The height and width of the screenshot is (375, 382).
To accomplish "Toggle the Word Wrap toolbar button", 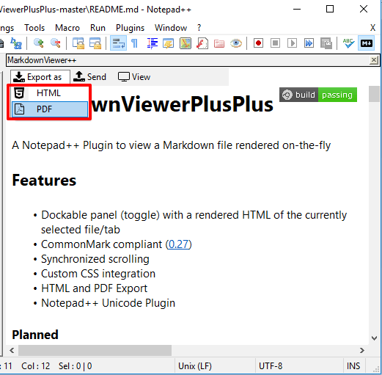I will tap(118, 43).
